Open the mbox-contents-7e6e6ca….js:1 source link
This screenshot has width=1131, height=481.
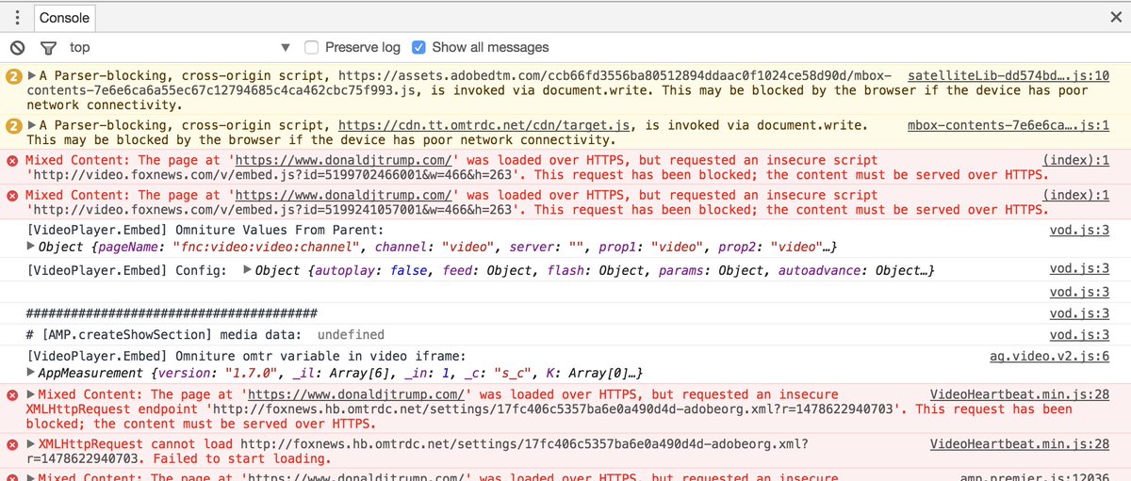pyautogui.click(x=1008, y=124)
